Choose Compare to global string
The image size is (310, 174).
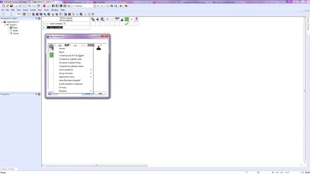(x=73, y=63)
